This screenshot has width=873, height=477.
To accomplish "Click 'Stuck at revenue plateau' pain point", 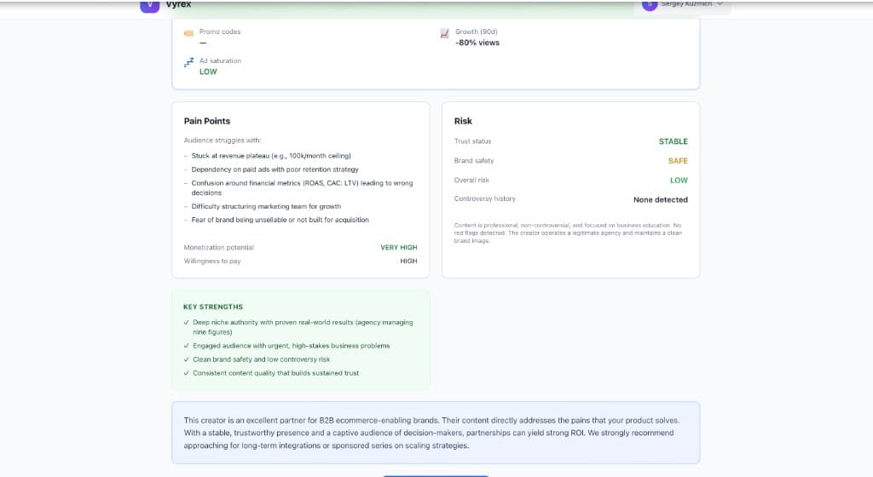I will click(271, 156).
